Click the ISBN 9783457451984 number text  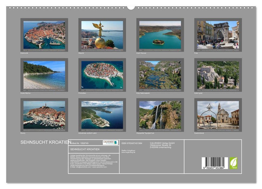(x=132, y=143)
